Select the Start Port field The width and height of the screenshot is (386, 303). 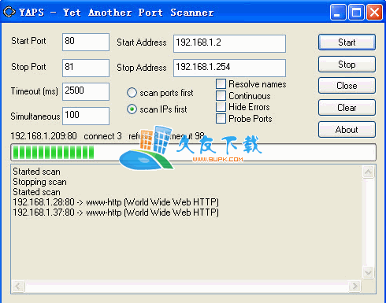86,42
